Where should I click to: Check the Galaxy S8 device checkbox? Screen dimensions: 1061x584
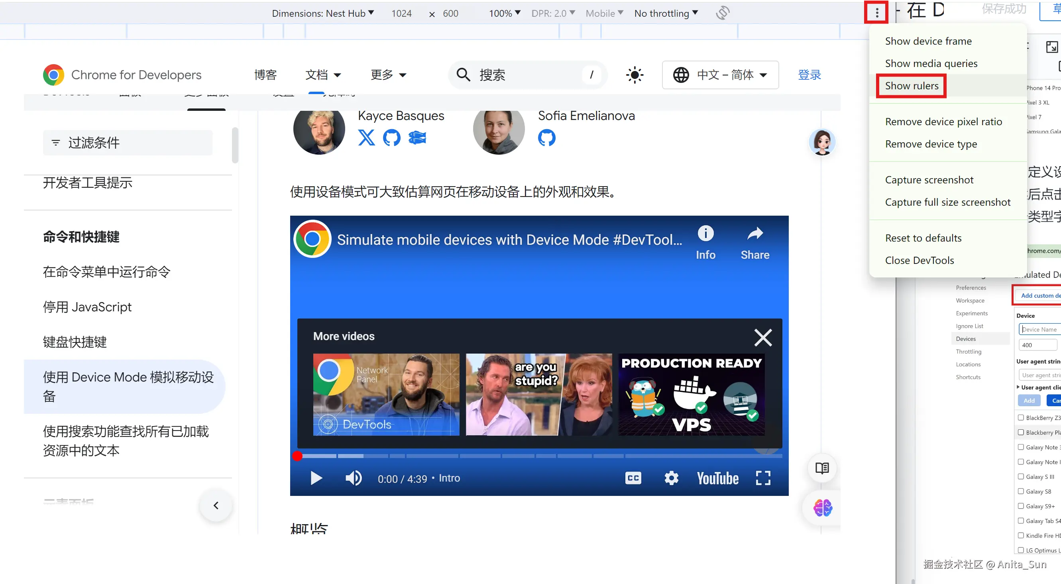1021,491
